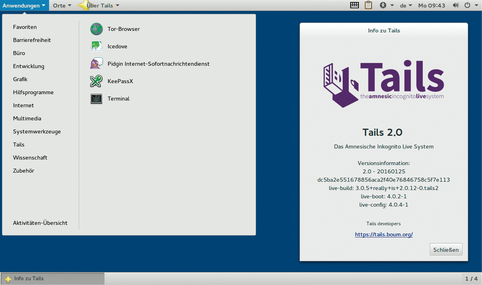Click 'Info zu Tails' taskbar entry
482x285 pixels.
tap(53, 279)
